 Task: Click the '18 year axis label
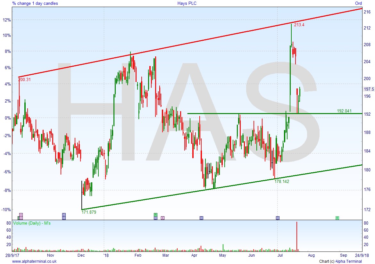point(106,255)
